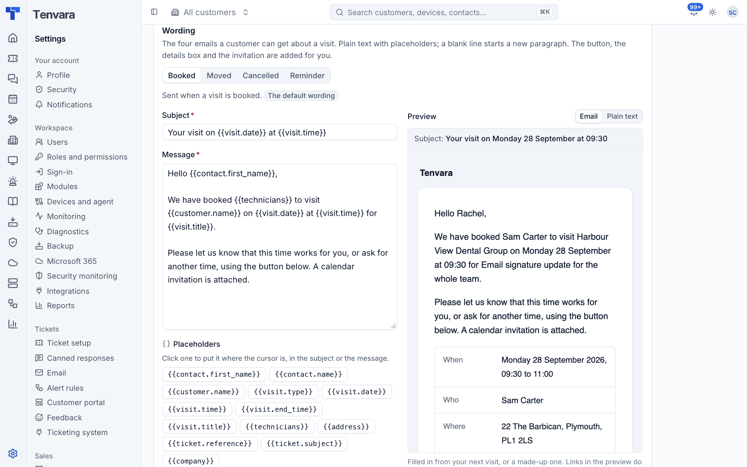Open the shield check icon in left rail
The width and height of the screenshot is (747, 467).
point(13,242)
